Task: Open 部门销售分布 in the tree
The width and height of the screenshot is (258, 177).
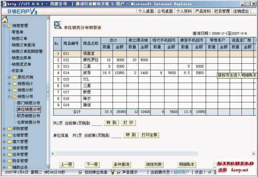Action: tap(28, 103)
